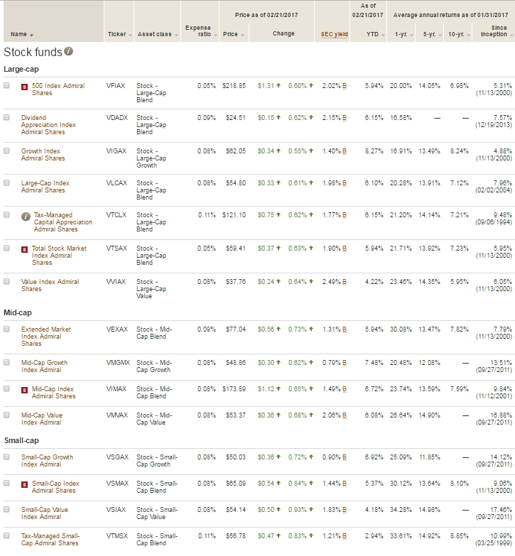Sort by Asset class column arrow
The width and height of the screenshot is (515, 556).
pyautogui.click(x=176, y=35)
